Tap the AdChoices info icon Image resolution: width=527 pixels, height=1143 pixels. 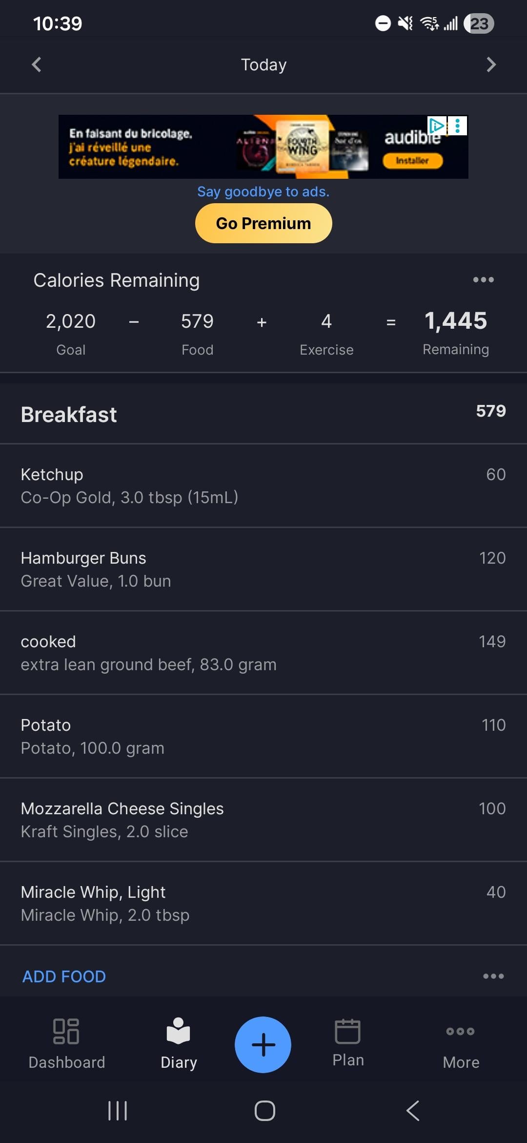[437, 126]
